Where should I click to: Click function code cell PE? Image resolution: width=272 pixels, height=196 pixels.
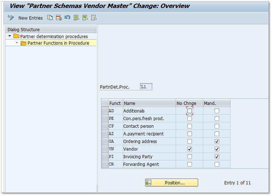[116, 118]
